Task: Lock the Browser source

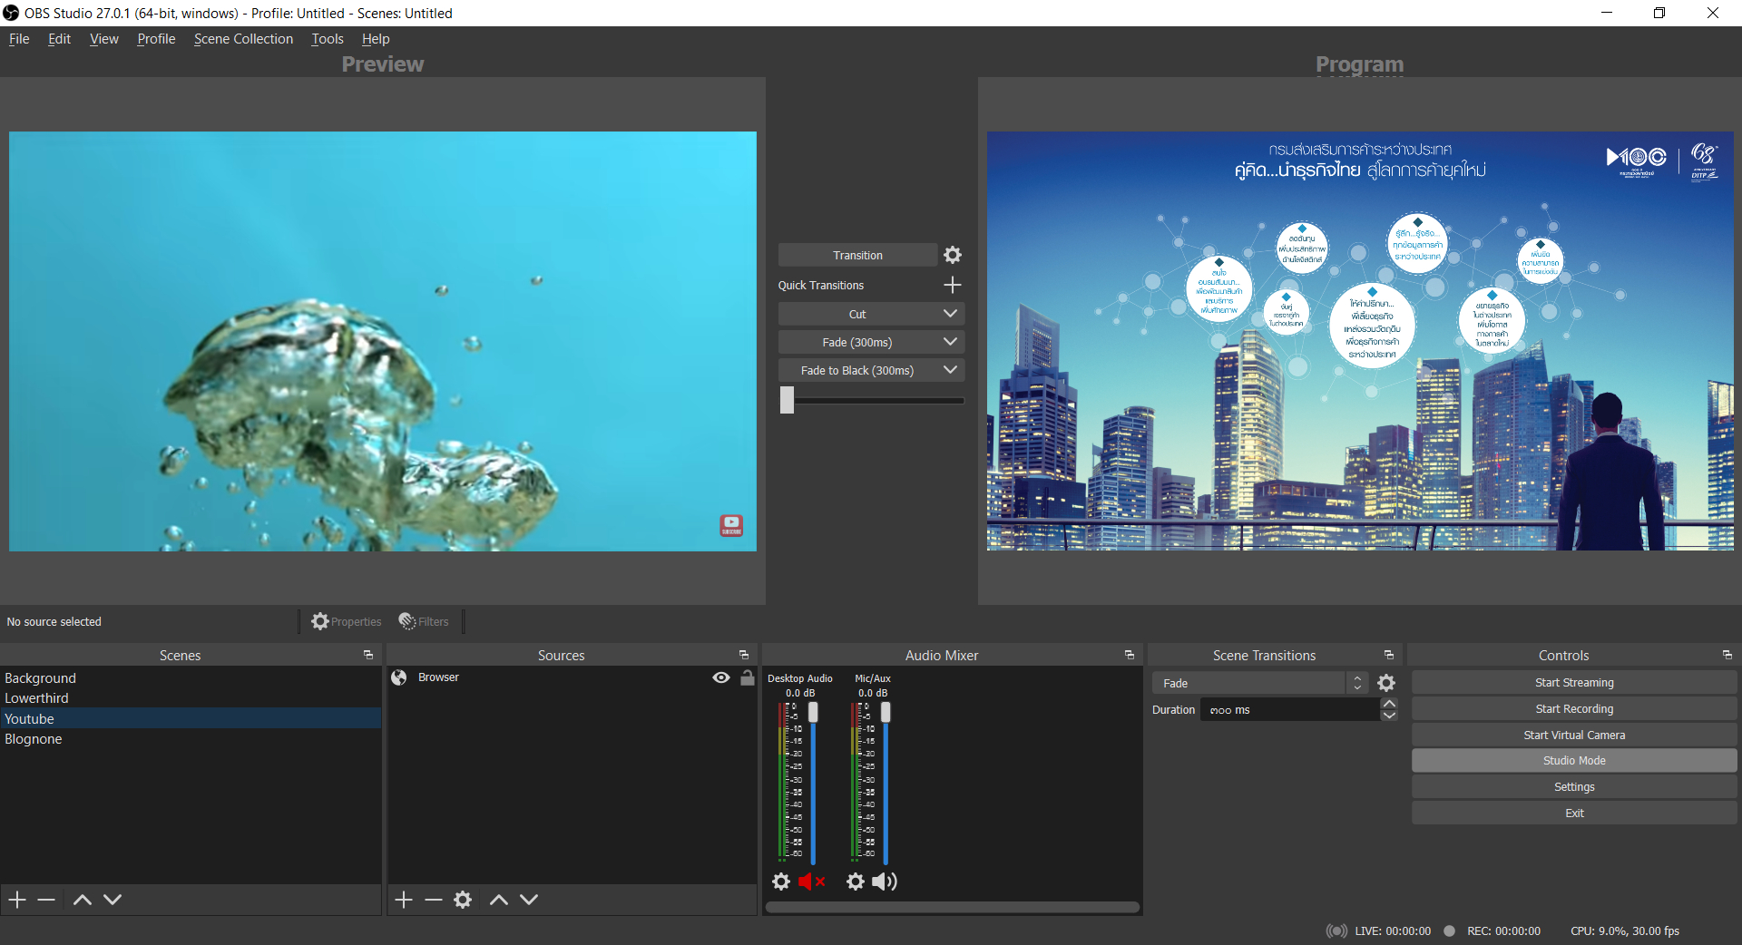Action: point(747,677)
